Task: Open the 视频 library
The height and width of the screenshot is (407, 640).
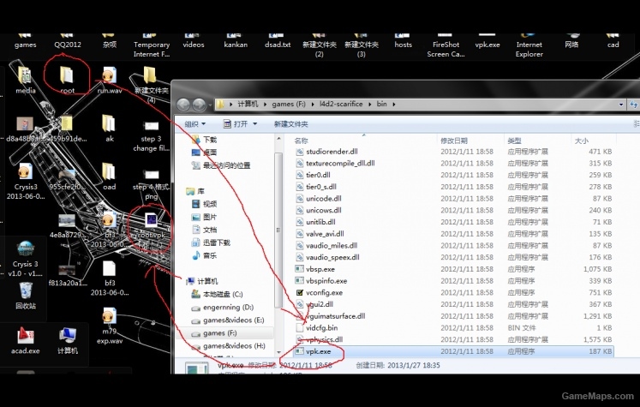Action: tap(205, 204)
